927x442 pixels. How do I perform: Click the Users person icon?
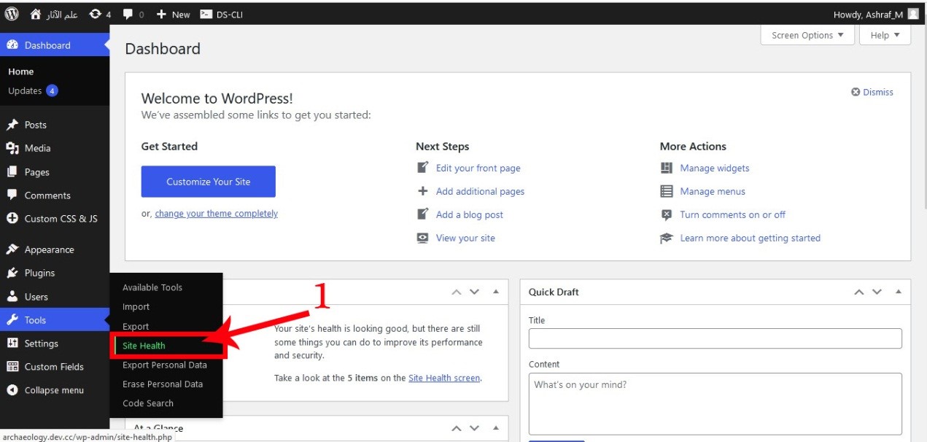12,297
